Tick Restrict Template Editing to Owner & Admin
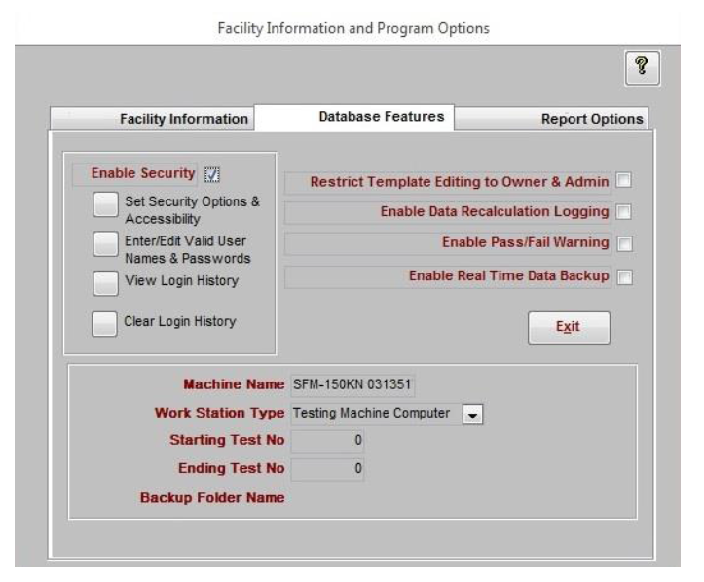Image resolution: width=704 pixels, height=582 pixels. (x=623, y=180)
